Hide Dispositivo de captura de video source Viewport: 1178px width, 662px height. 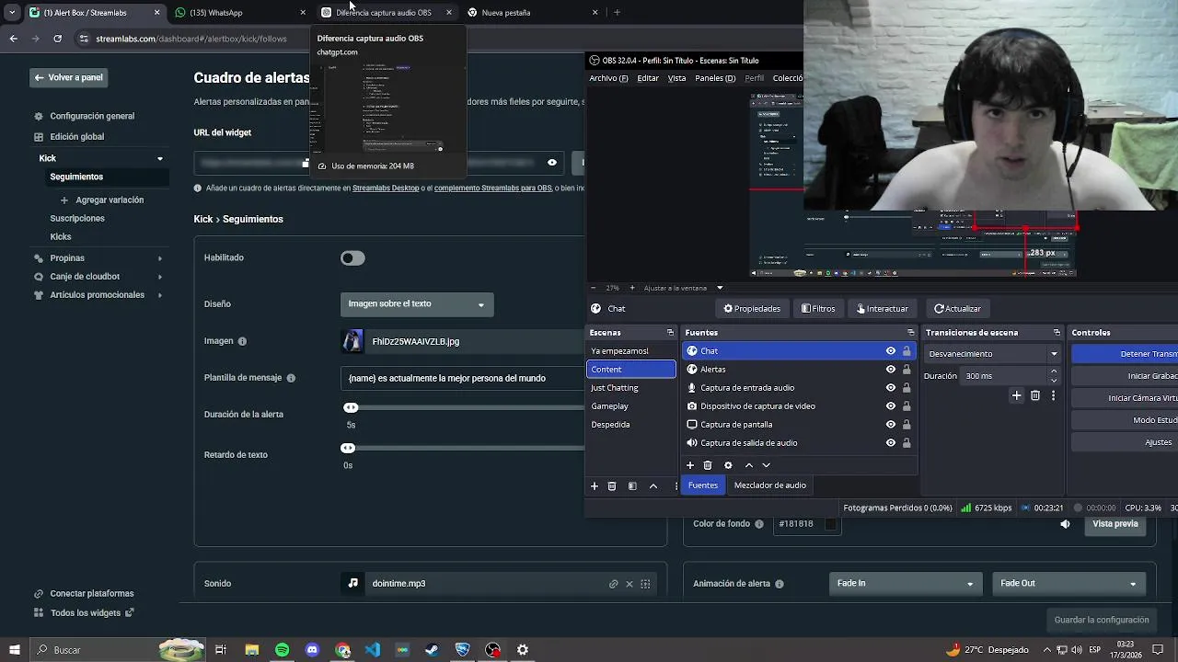pyautogui.click(x=890, y=406)
